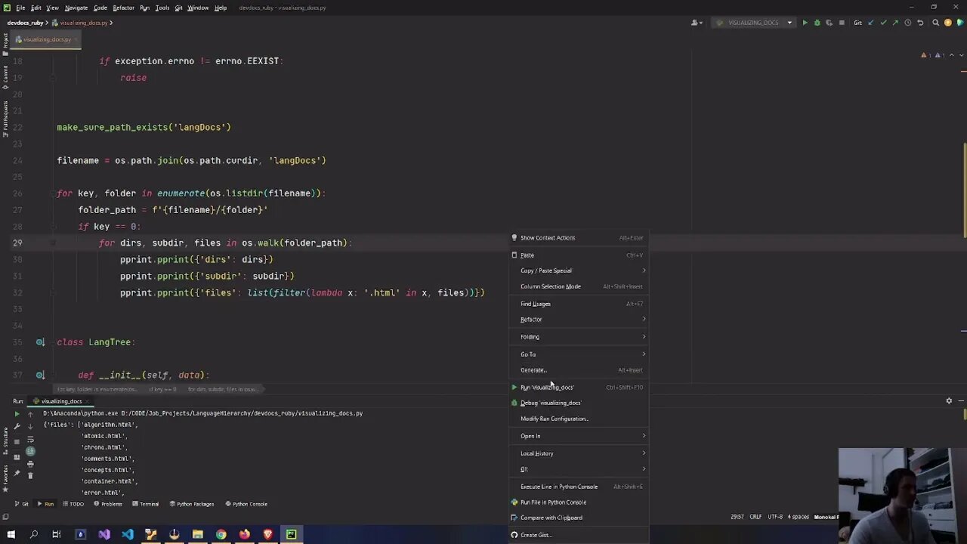Click the gutter marker beside def __init__
The width and height of the screenshot is (967, 544).
pos(41,375)
